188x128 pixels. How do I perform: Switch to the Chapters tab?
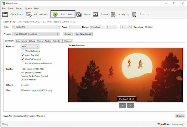coord(68,41)
